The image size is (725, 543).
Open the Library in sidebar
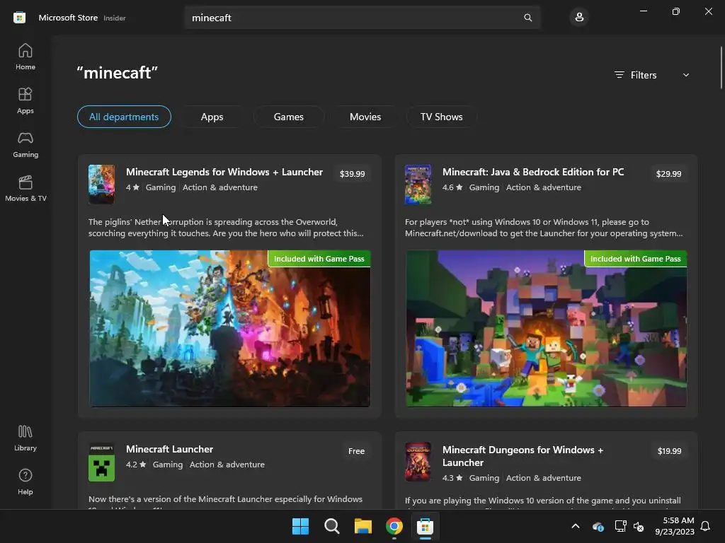(x=25, y=438)
